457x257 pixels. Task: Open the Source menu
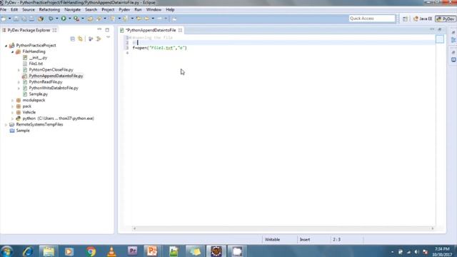click(29, 9)
